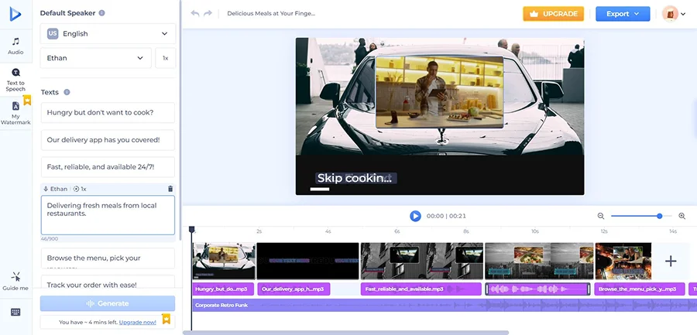Open the Audio sidebar panel

15,46
